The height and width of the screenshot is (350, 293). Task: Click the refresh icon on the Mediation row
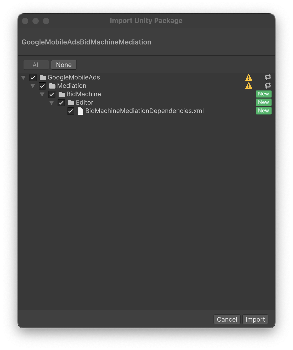pos(268,85)
